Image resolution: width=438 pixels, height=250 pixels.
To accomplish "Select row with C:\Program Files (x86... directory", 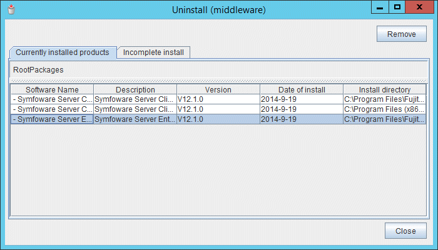I will [x=218, y=109].
